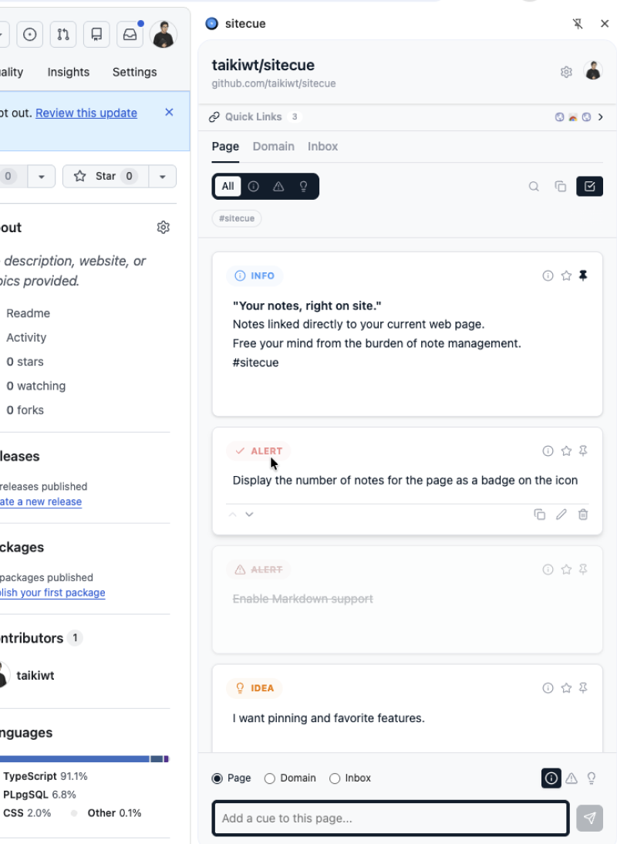
Task: Copy the badge-count ALERT note
Action: point(540,515)
